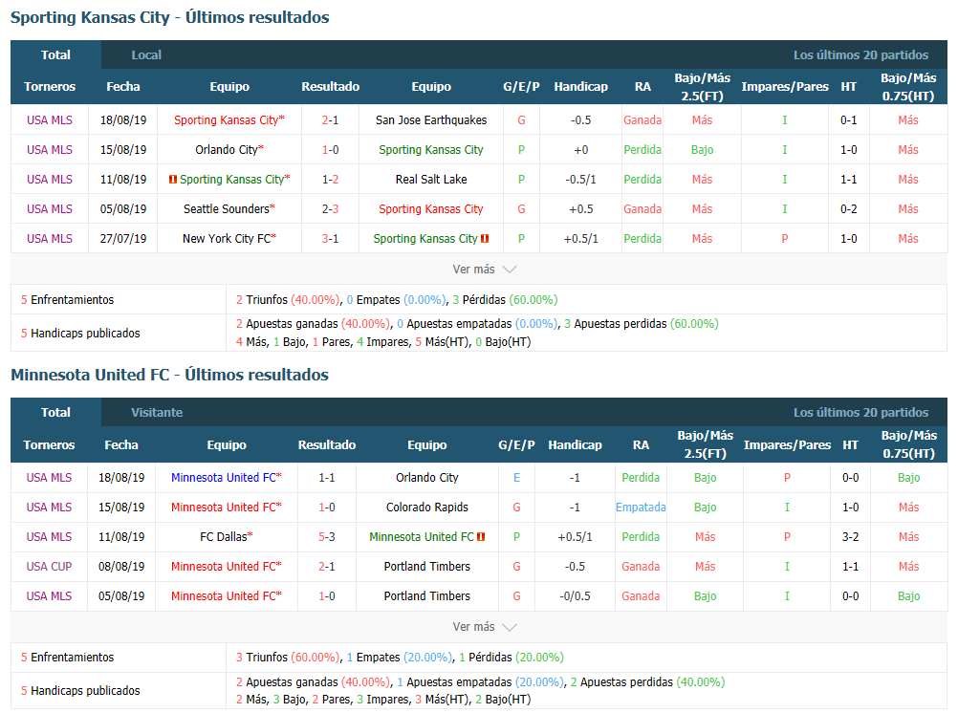The height and width of the screenshot is (713, 958).
Task: Click Empatada in Colorado Rapids row
Action: [641, 508]
